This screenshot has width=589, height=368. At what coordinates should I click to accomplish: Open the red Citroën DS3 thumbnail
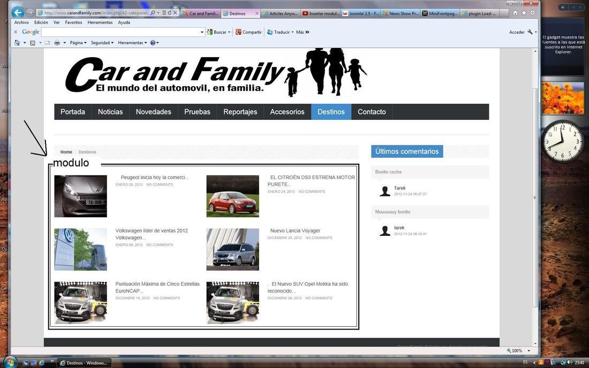[x=232, y=196]
